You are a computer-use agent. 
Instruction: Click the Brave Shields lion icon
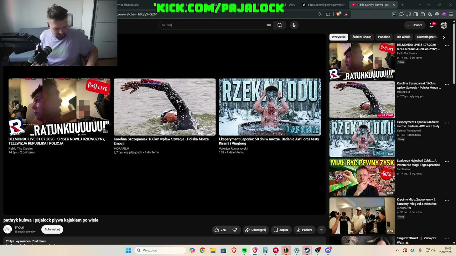click(x=338, y=14)
